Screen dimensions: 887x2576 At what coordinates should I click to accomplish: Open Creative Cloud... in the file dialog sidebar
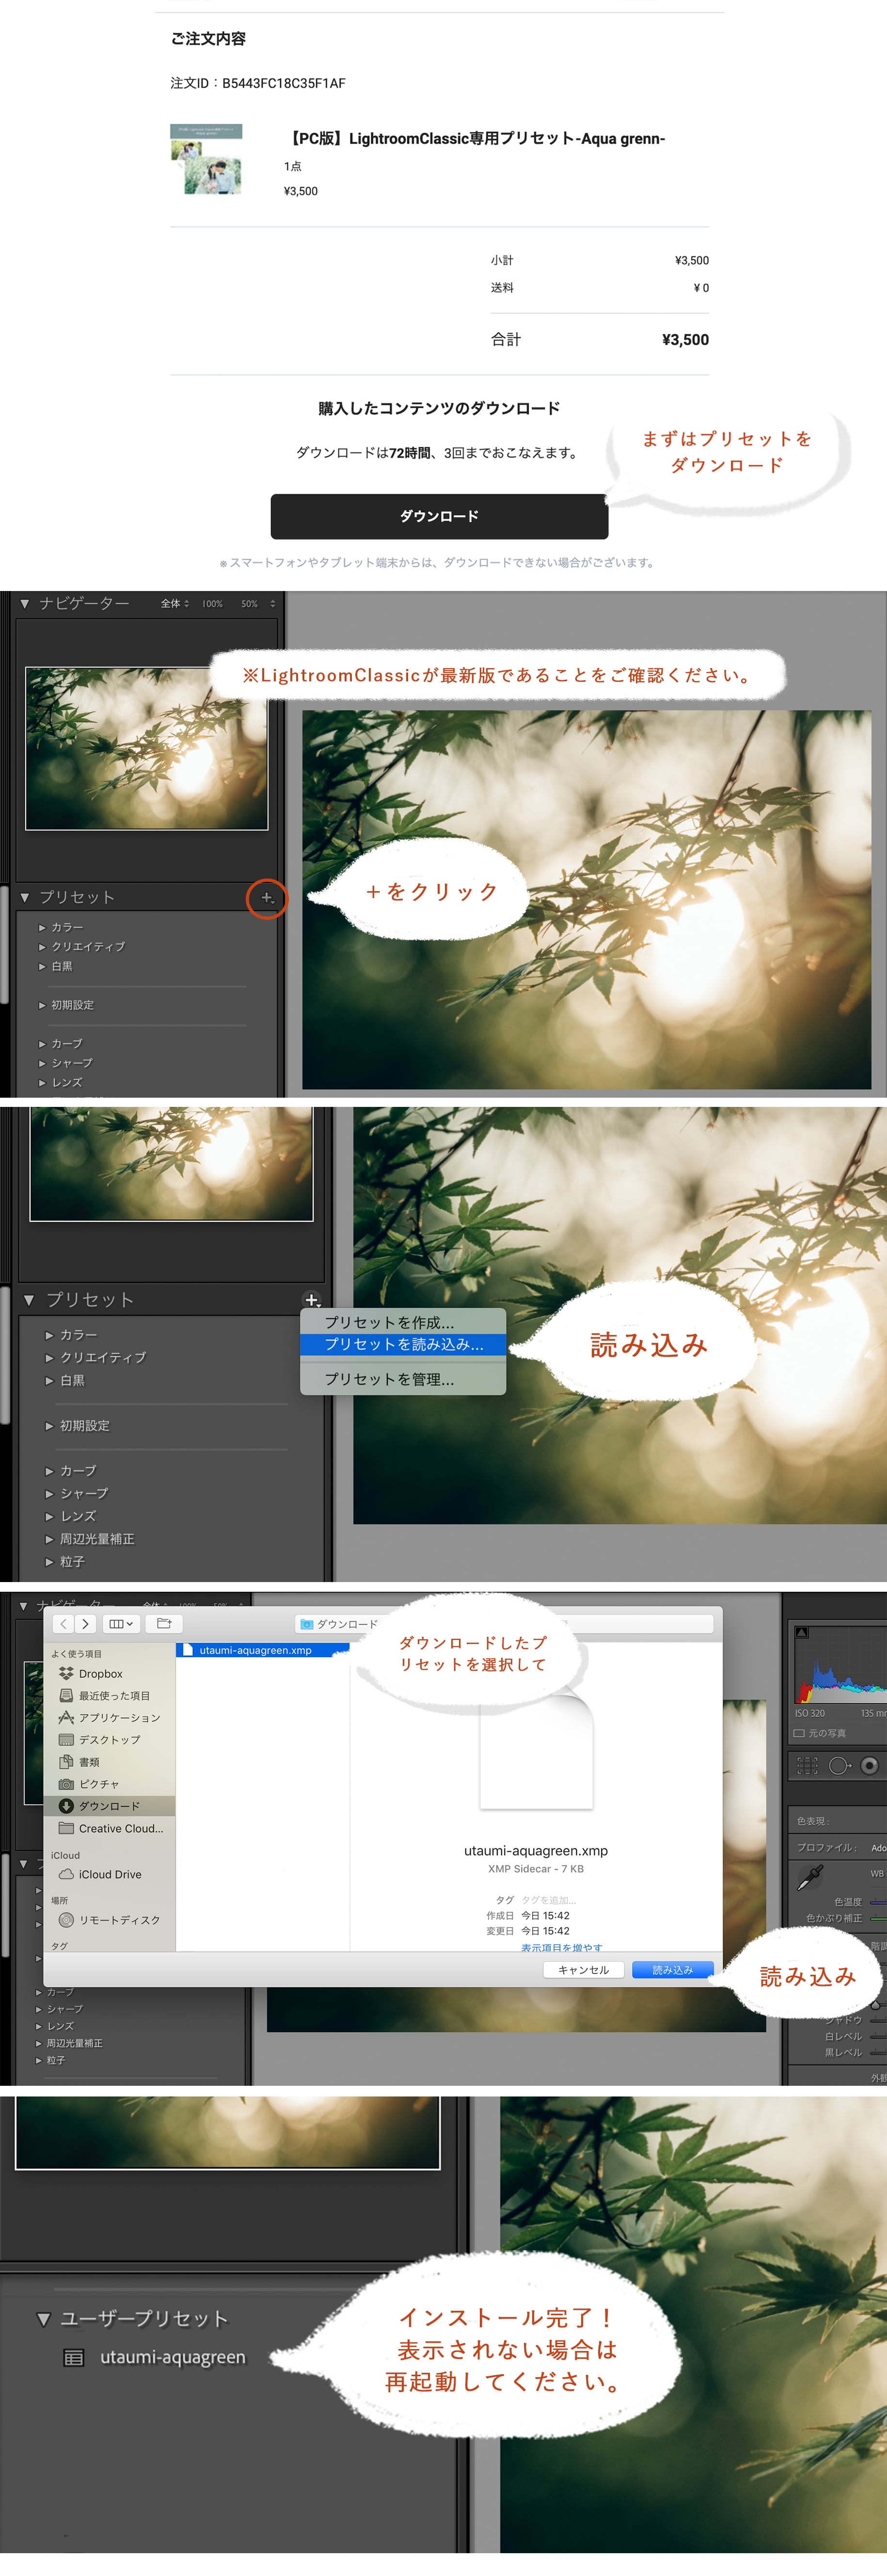pos(110,1828)
